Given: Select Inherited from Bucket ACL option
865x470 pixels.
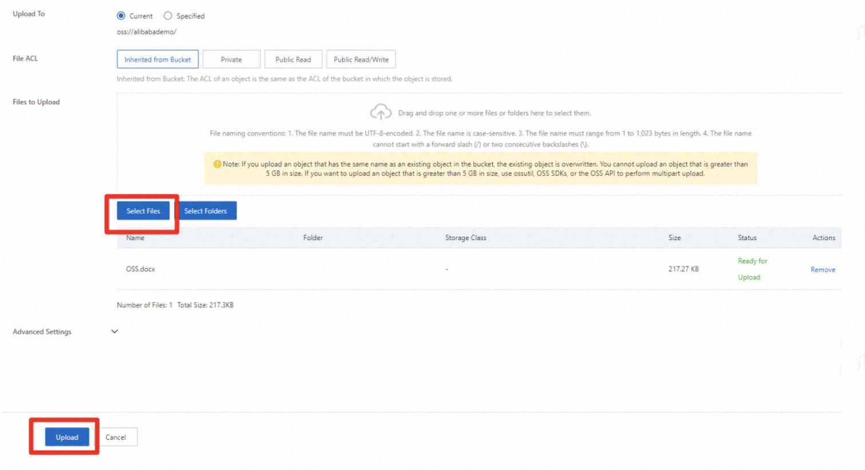Looking at the screenshot, I should pos(157,59).
